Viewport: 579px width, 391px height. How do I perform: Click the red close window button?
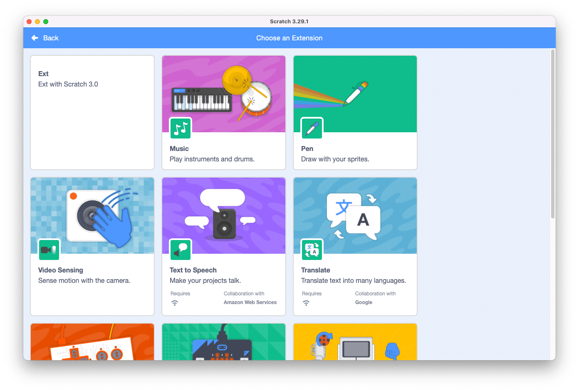pos(29,22)
